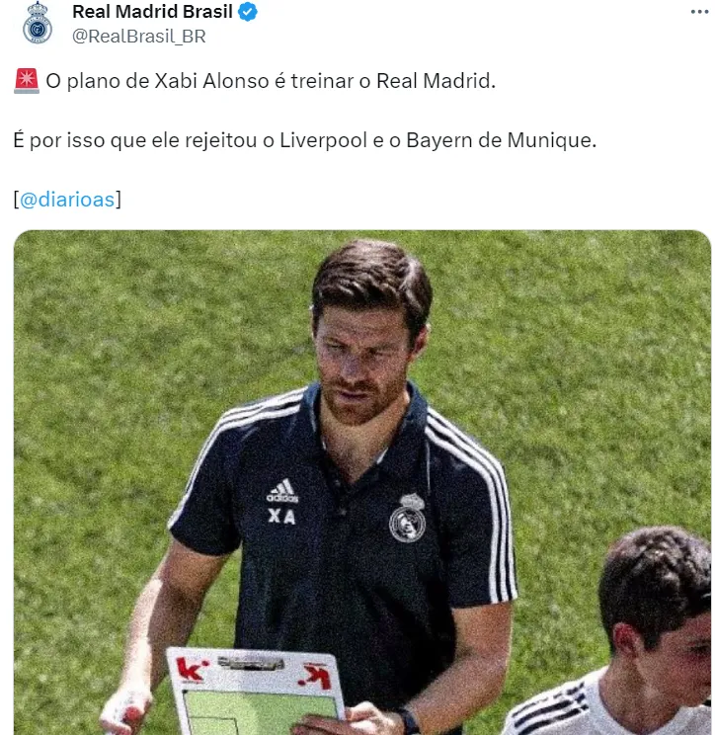This screenshot has height=735, width=715.
Task: Click the Adidas logo on the polo shirt
Action: 282,491
